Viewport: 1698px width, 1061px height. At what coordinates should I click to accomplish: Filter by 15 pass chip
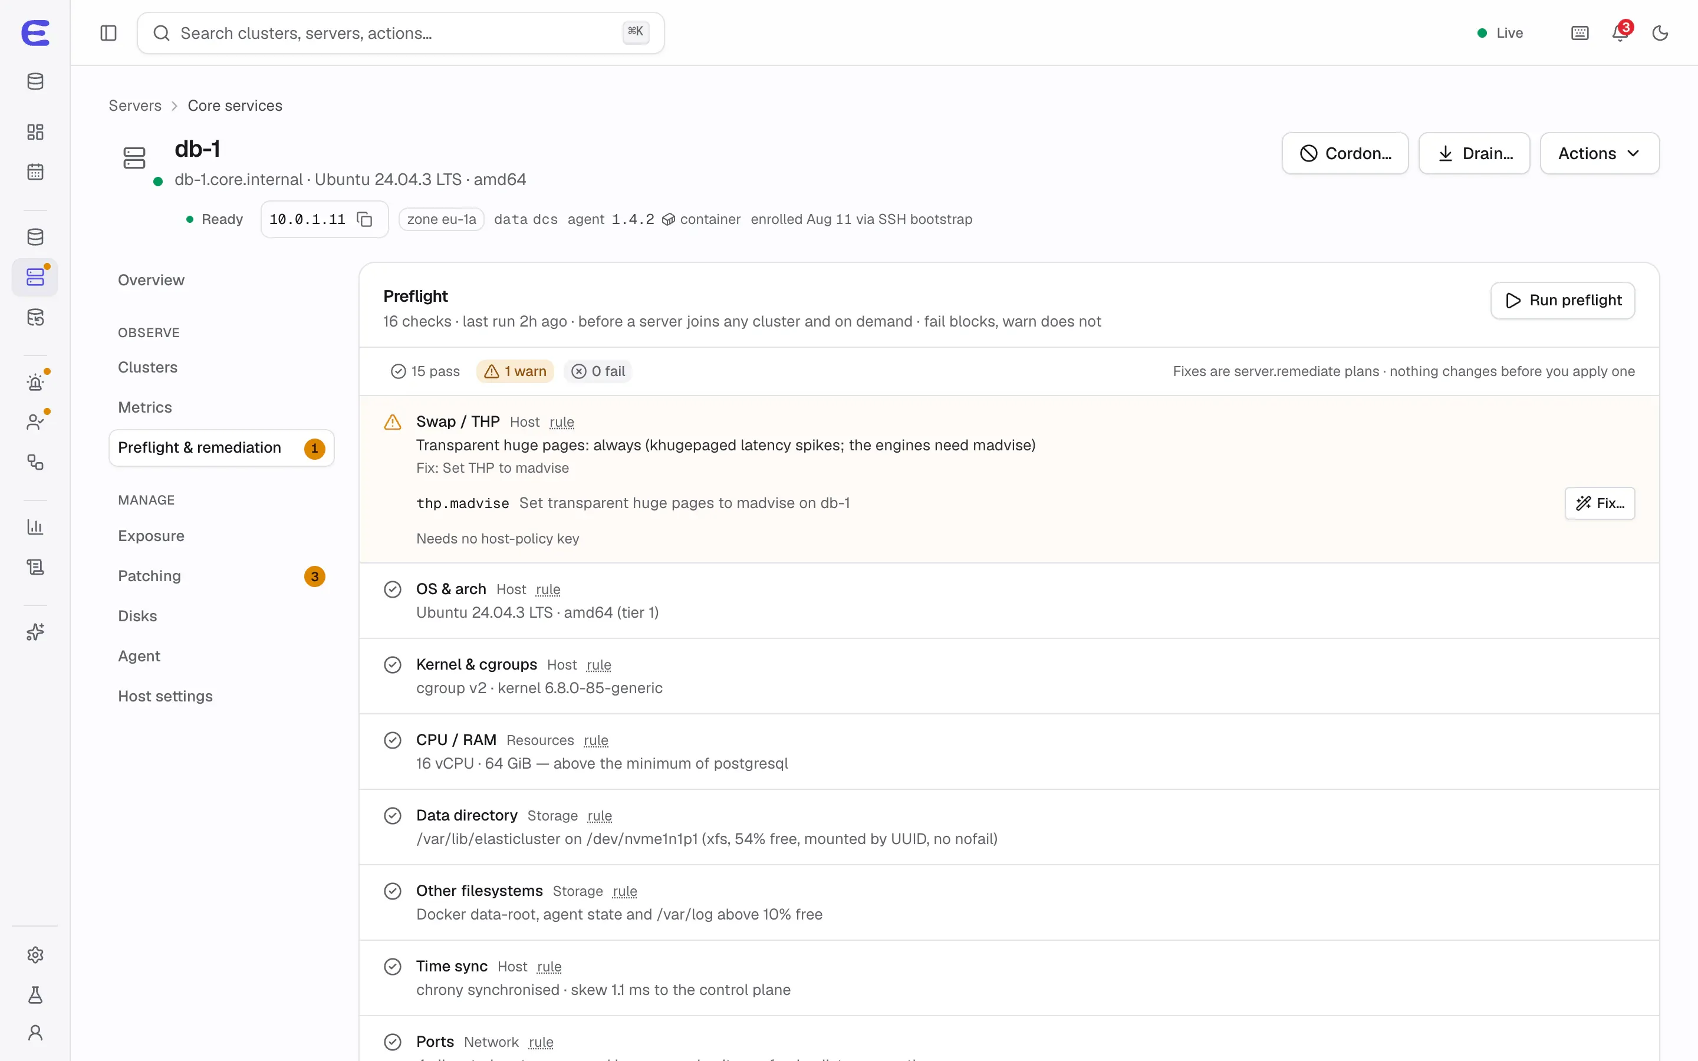425,371
